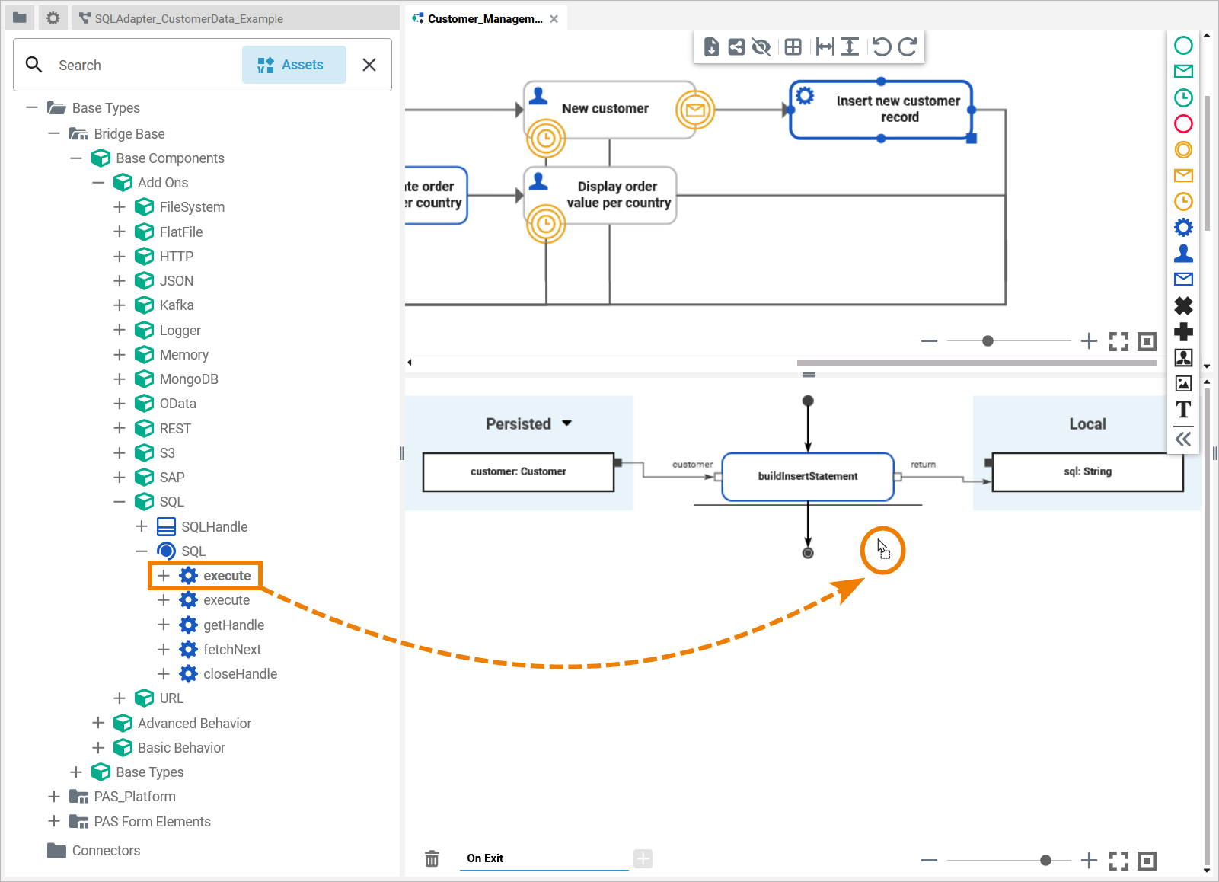The height and width of the screenshot is (882, 1219).
Task: Click the clear search X button
Action: (x=369, y=65)
